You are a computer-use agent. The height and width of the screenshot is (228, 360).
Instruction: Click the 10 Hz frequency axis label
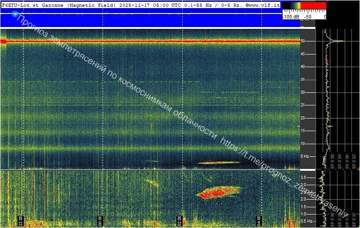302,143
